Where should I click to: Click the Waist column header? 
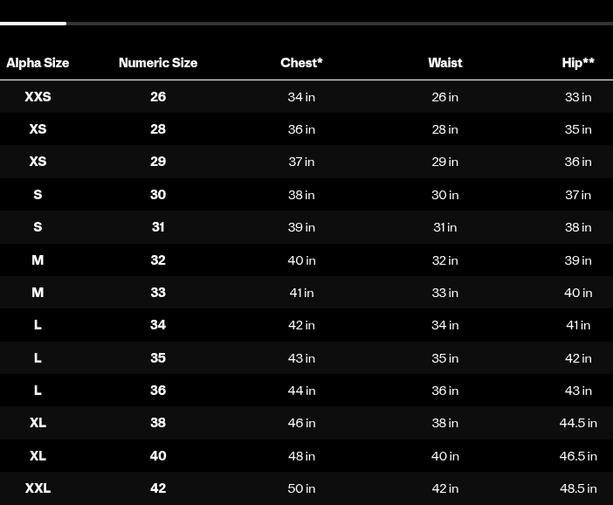point(444,63)
